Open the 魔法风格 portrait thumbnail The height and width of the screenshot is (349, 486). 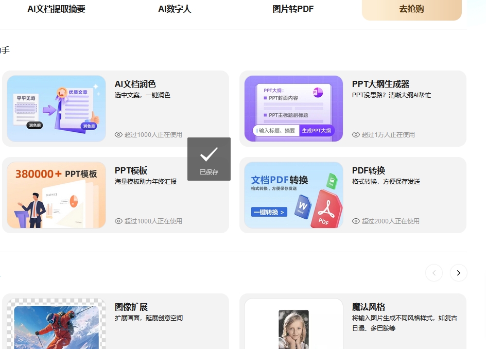[293, 324]
